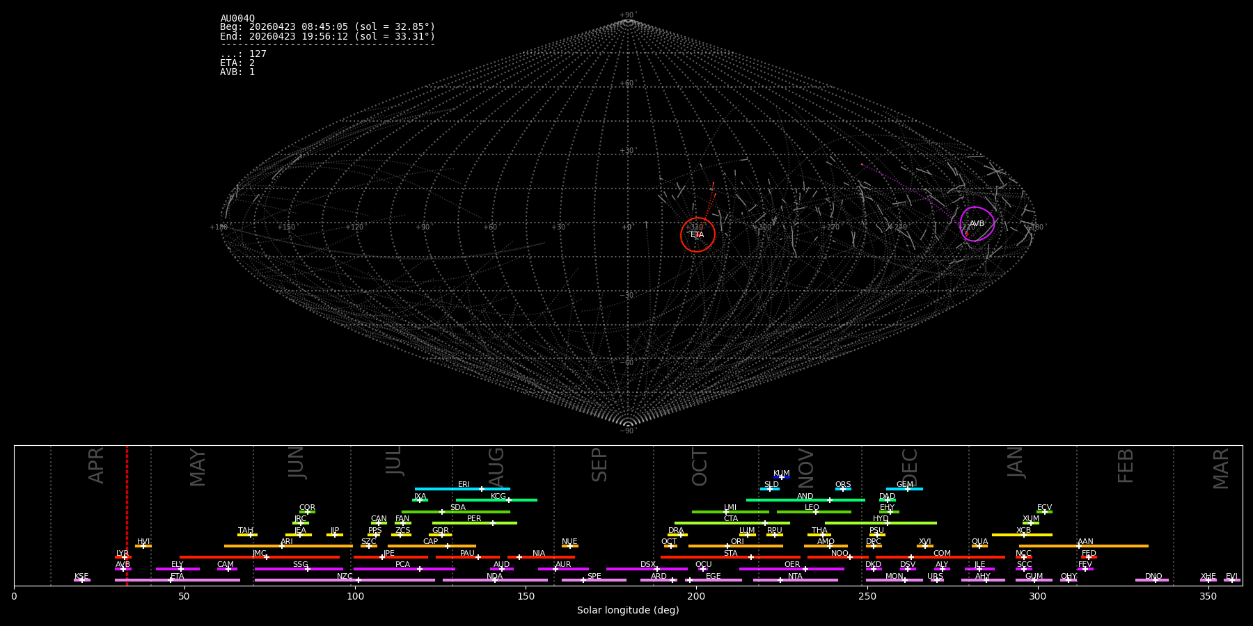Viewport: 1253px width, 626px height.
Task: Select the GEM shower bar
Action: click(x=904, y=489)
